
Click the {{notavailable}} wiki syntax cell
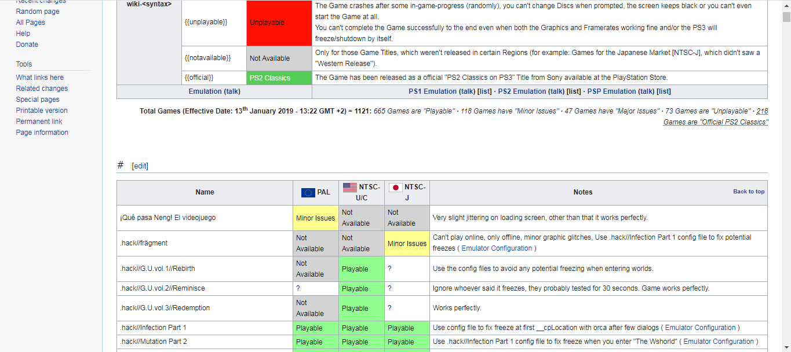pos(213,58)
